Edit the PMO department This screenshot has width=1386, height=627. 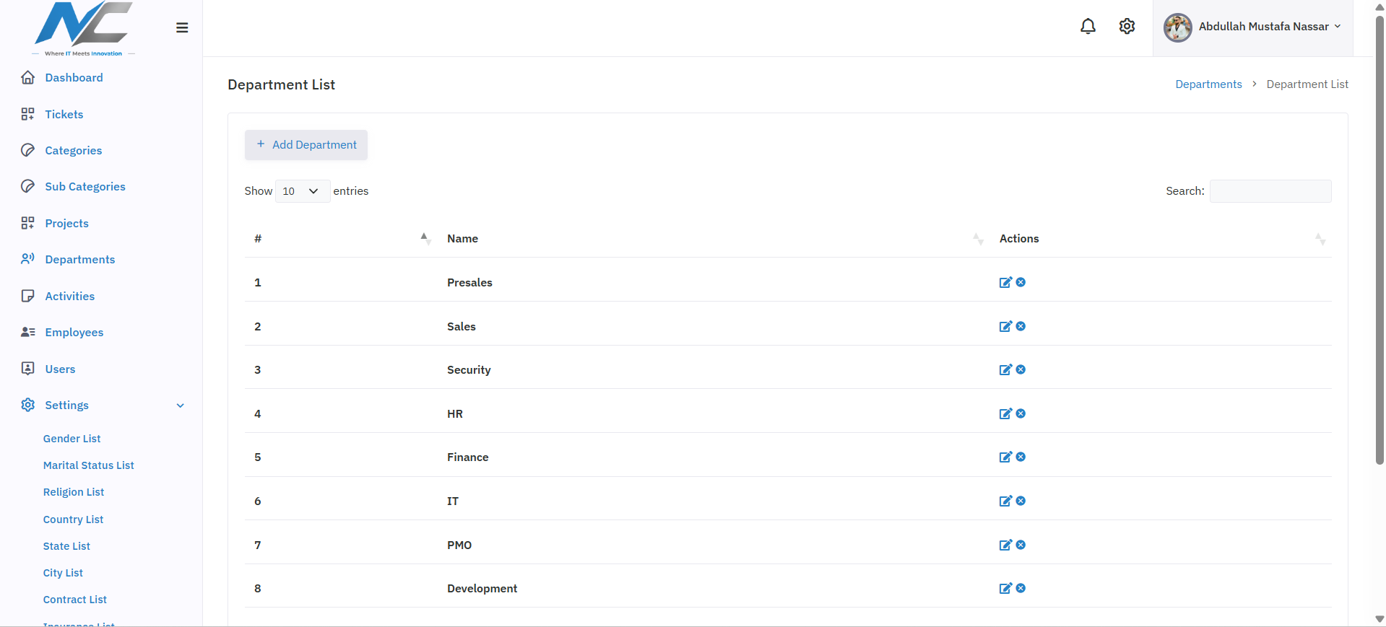(1005, 545)
